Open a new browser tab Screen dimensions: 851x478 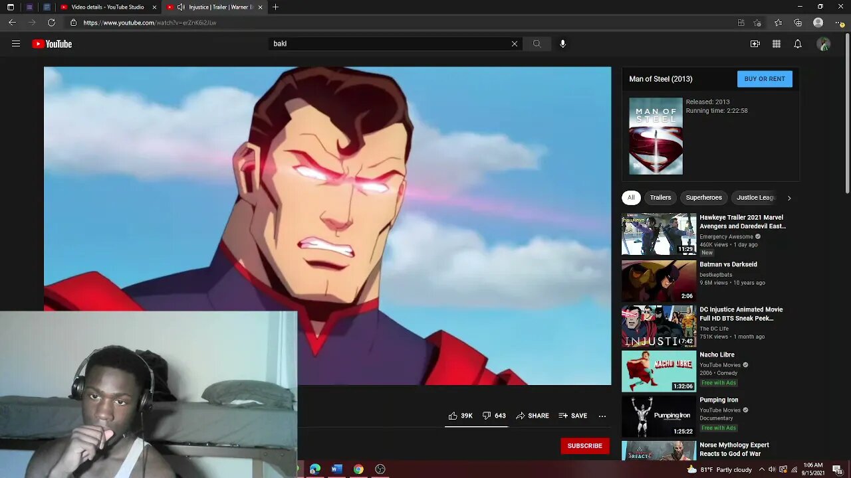click(x=275, y=7)
